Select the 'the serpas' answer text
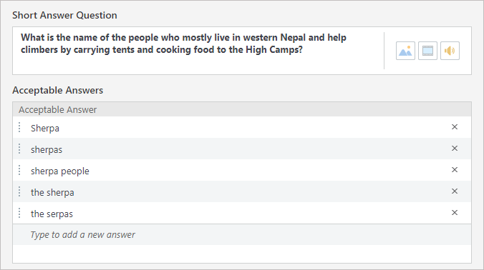Image resolution: width=484 pixels, height=270 pixels. pos(52,214)
